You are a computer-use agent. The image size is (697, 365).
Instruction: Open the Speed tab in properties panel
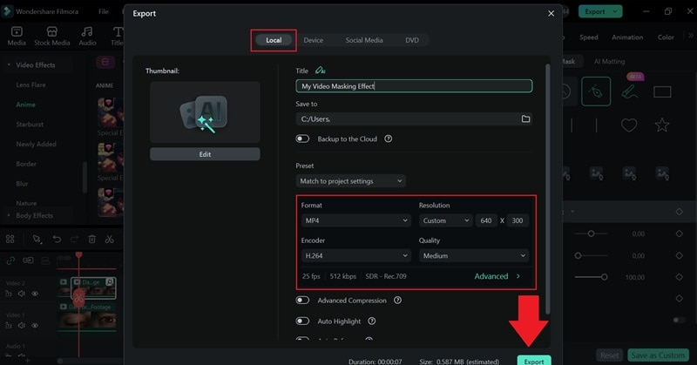point(589,37)
